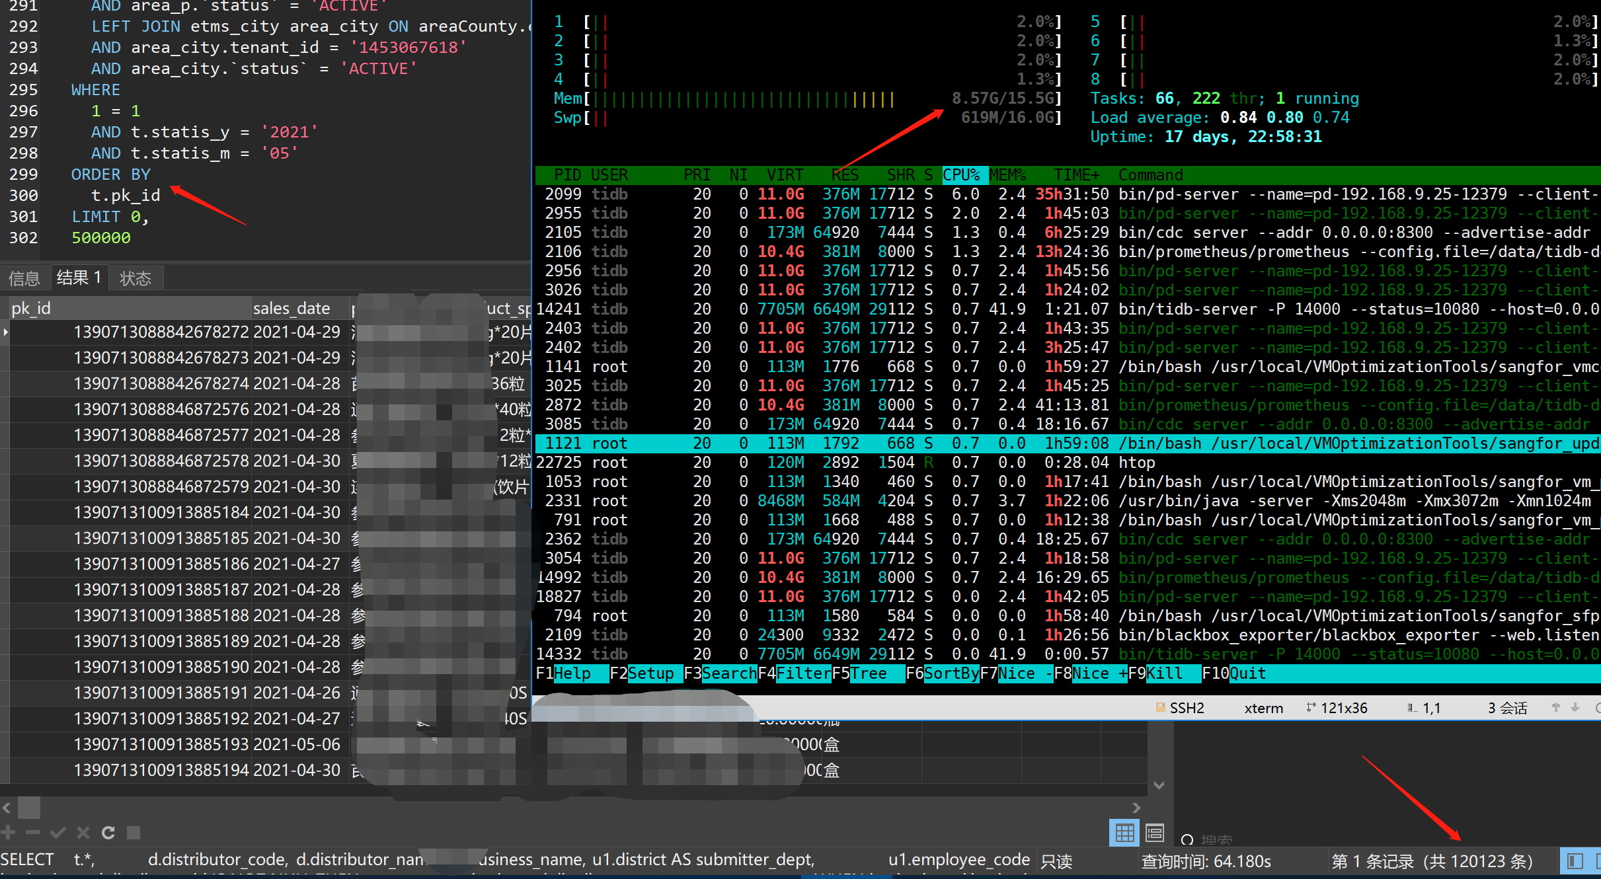The image size is (1601, 879).
Task: Click session down arrow in terminal status bar
Action: coord(1575,707)
